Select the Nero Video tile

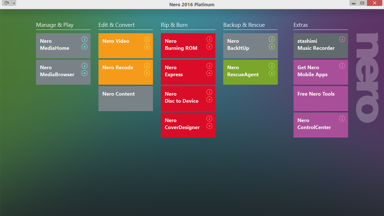(x=126, y=46)
